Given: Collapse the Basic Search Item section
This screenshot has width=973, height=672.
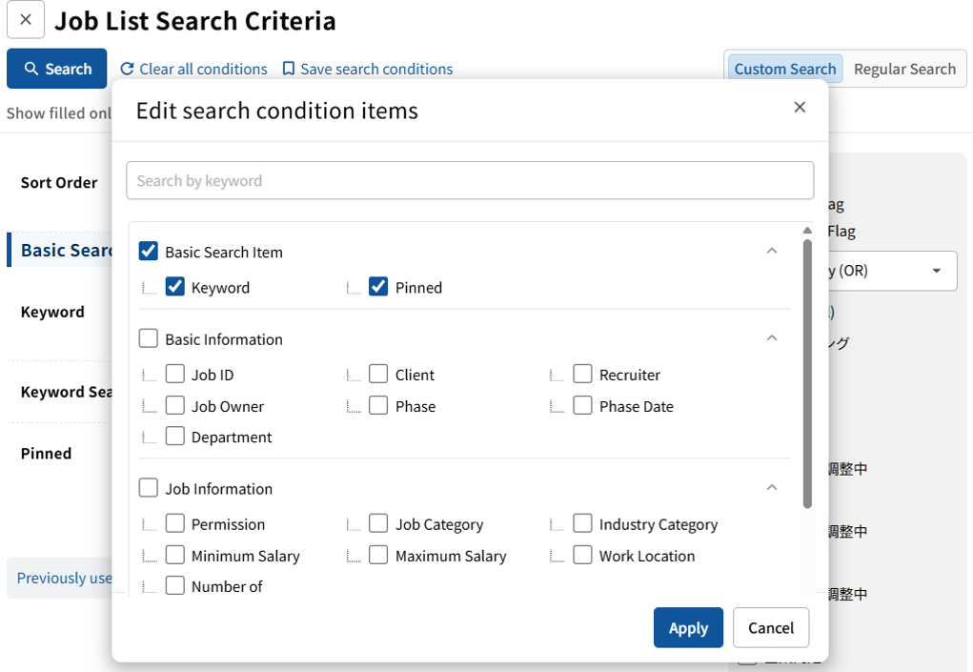Looking at the screenshot, I should click(x=772, y=251).
